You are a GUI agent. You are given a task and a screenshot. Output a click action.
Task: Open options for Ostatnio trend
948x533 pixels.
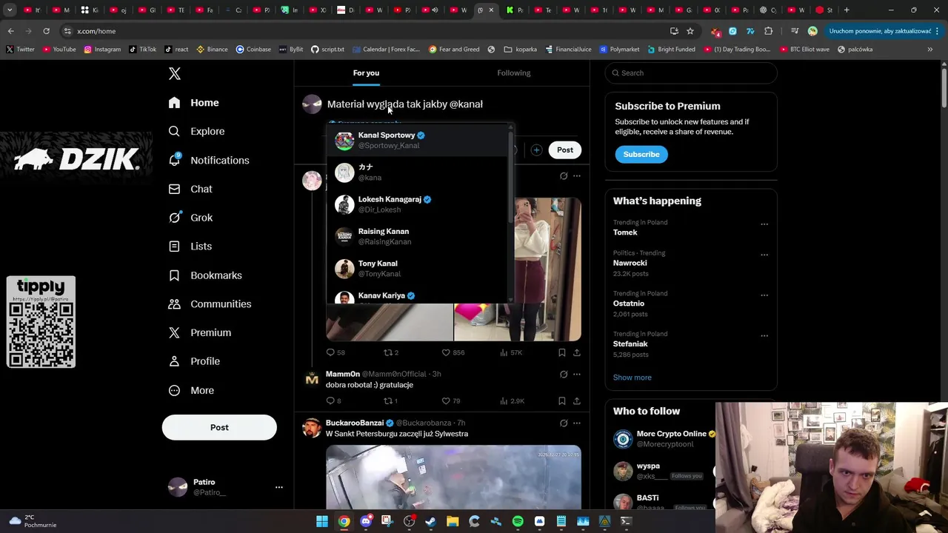pos(764,295)
